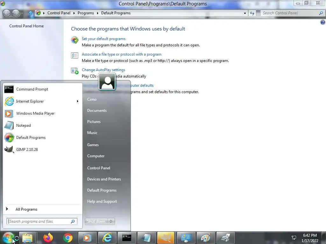Click the user account picture
This screenshot has width=326, height=244.
pos(107,82)
